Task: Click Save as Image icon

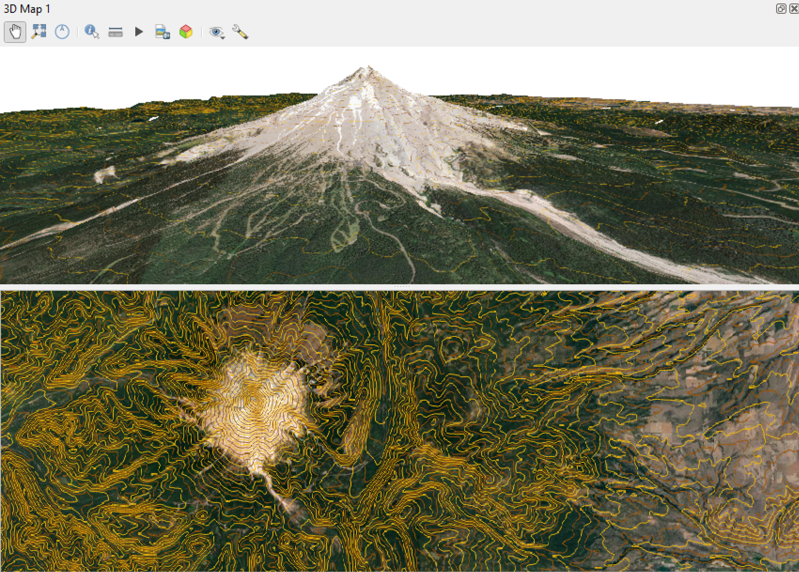Action: point(162,32)
